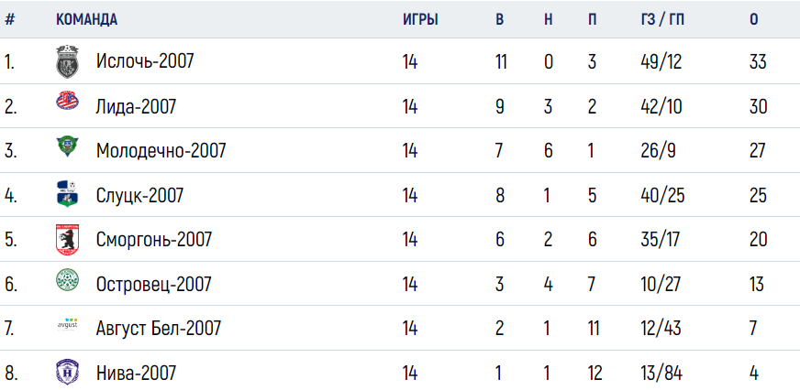Sort table by КОМАНДА column header
Viewport: 800px width, 390px height.
pos(86,20)
